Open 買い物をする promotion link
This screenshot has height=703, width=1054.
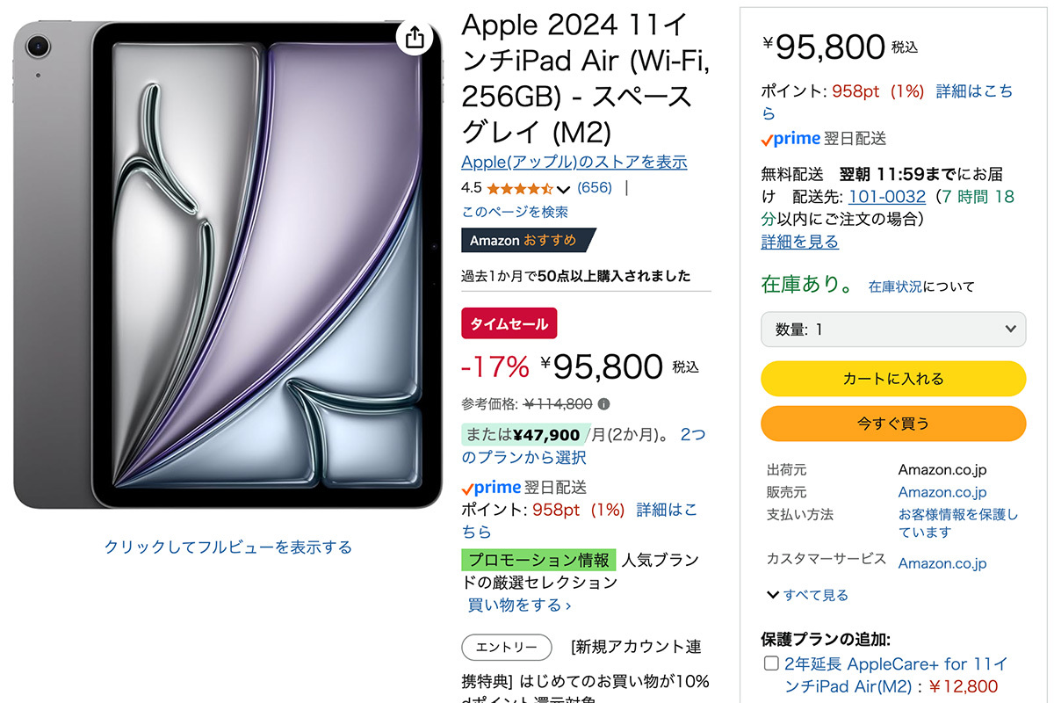(519, 605)
